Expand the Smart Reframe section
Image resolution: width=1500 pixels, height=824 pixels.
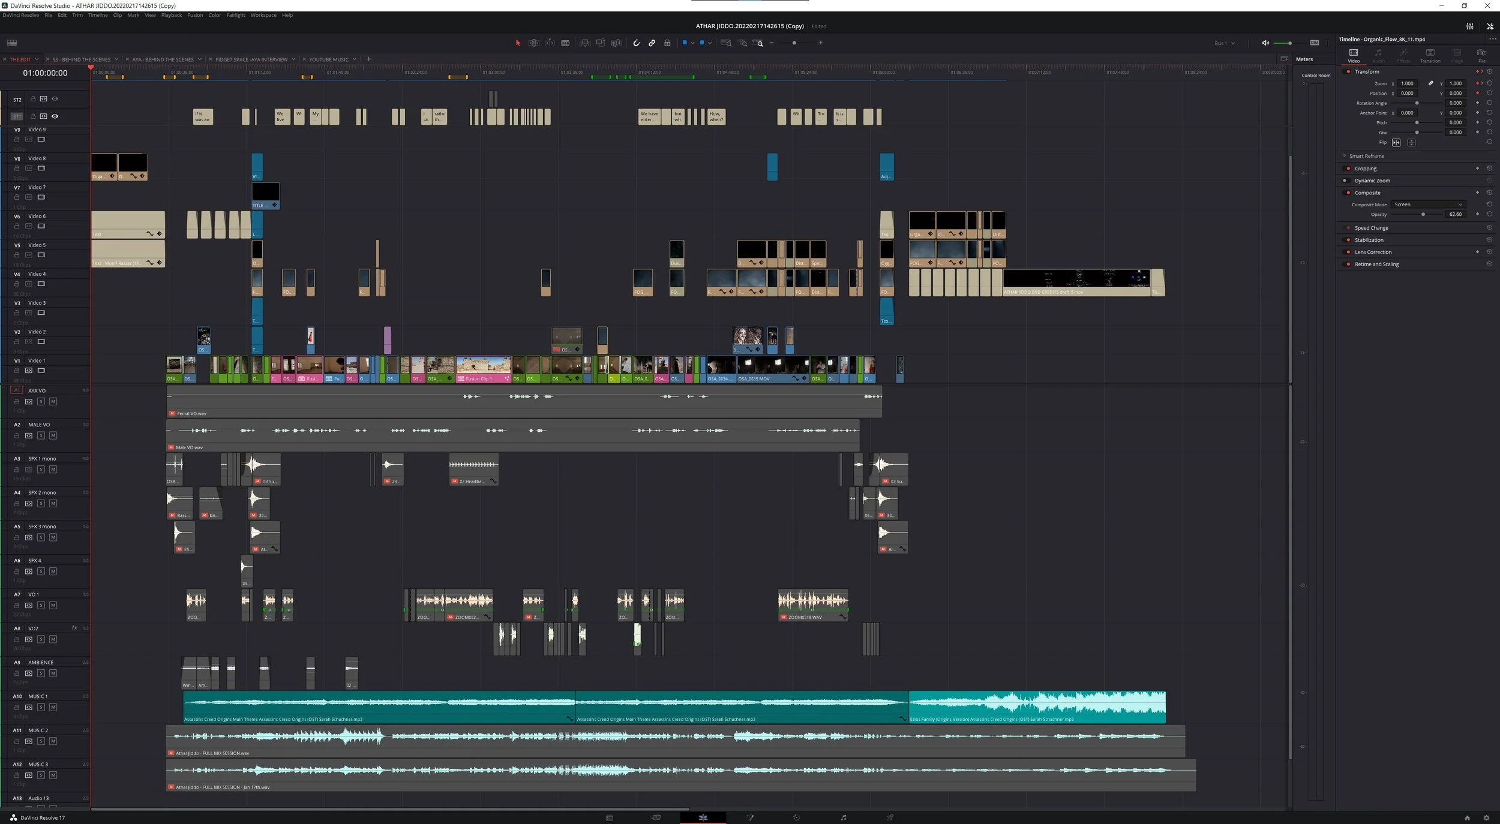(x=1345, y=156)
